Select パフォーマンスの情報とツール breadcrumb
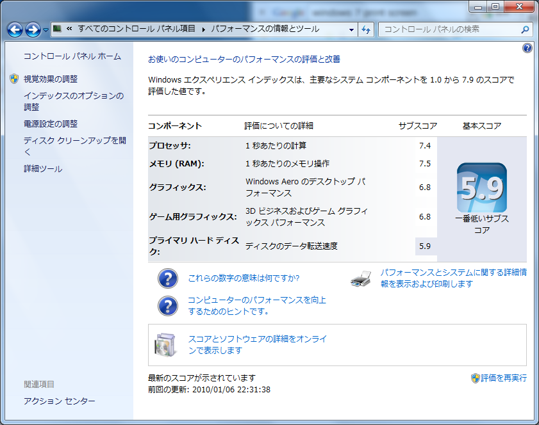The image size is (539, 425). [265, 29]
